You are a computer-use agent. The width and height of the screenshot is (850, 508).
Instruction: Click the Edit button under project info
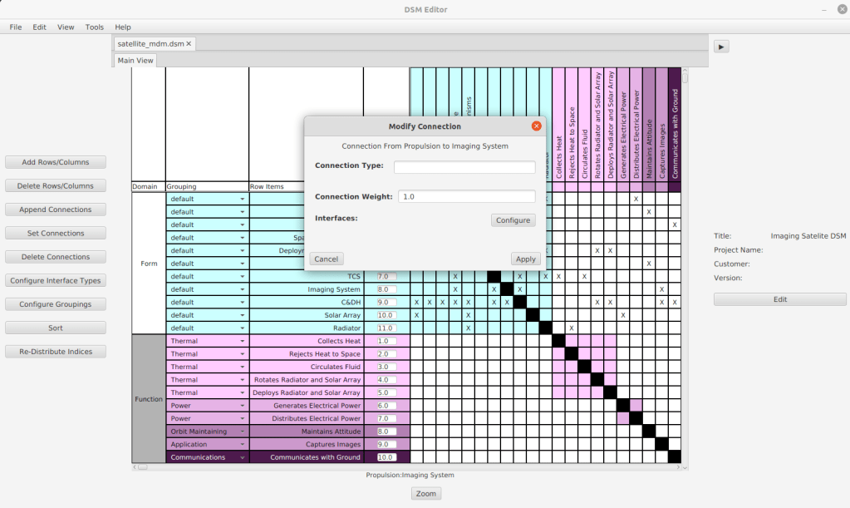click(x=779, y=299)
